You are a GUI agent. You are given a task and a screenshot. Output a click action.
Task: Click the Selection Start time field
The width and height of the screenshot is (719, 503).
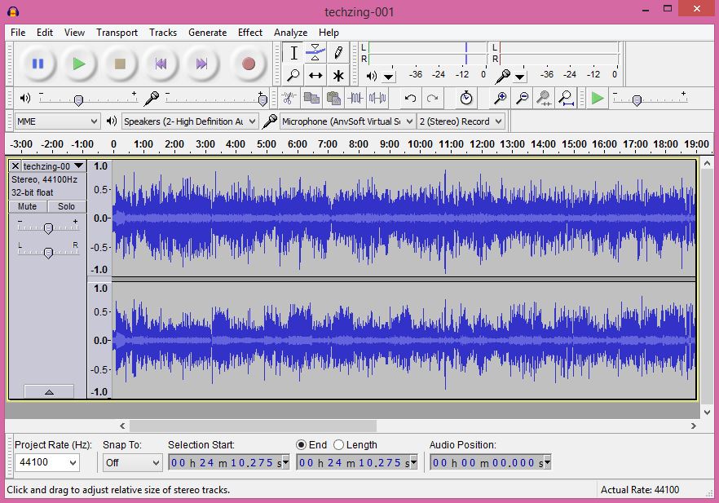click(228, 463)
